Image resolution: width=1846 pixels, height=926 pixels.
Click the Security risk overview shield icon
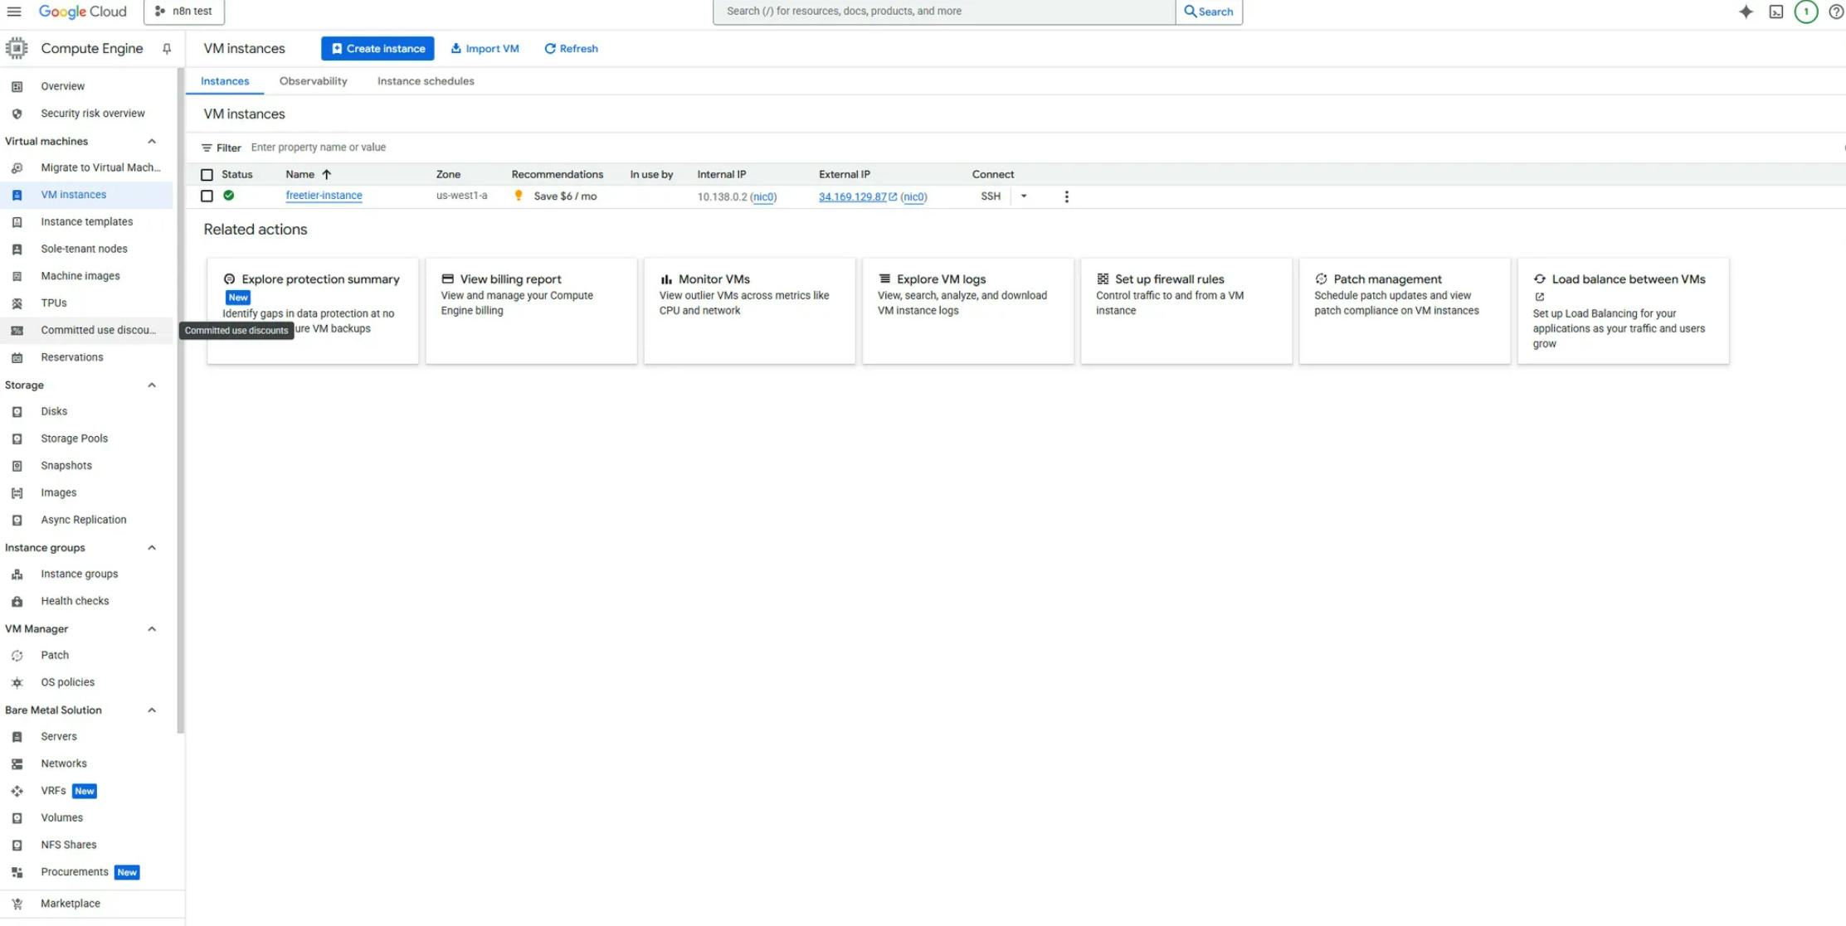[x=17, y=114]
